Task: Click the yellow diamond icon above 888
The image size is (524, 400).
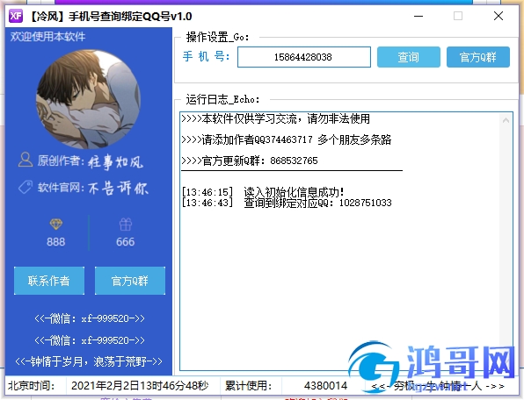Action: (x=55, y=225)
